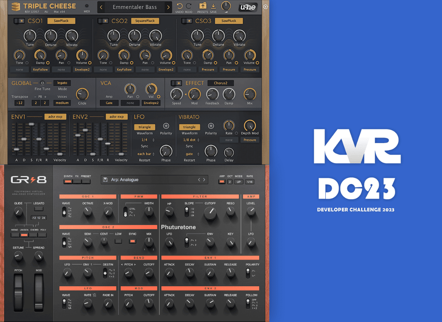
Task: Click the Save preset download icon
Action: coord(213,6)
